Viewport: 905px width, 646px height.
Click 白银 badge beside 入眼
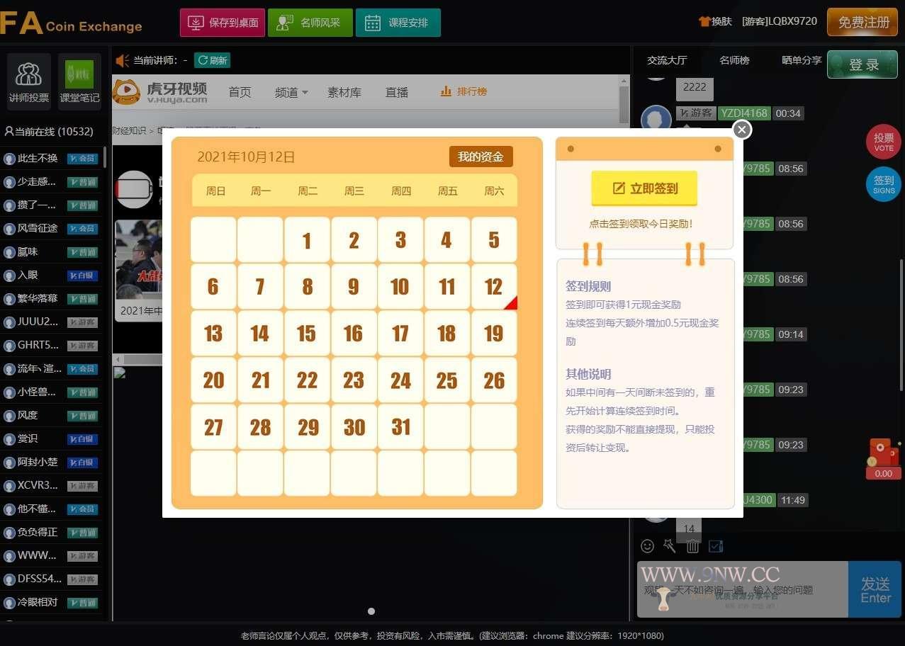[82, 276]
